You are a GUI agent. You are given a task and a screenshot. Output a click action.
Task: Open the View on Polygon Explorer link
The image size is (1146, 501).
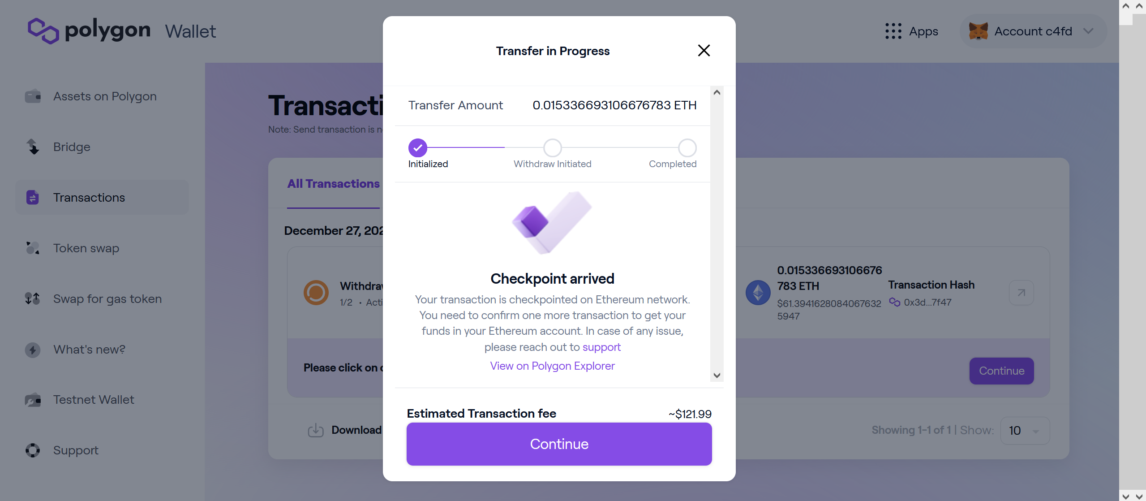pos(552,366)
